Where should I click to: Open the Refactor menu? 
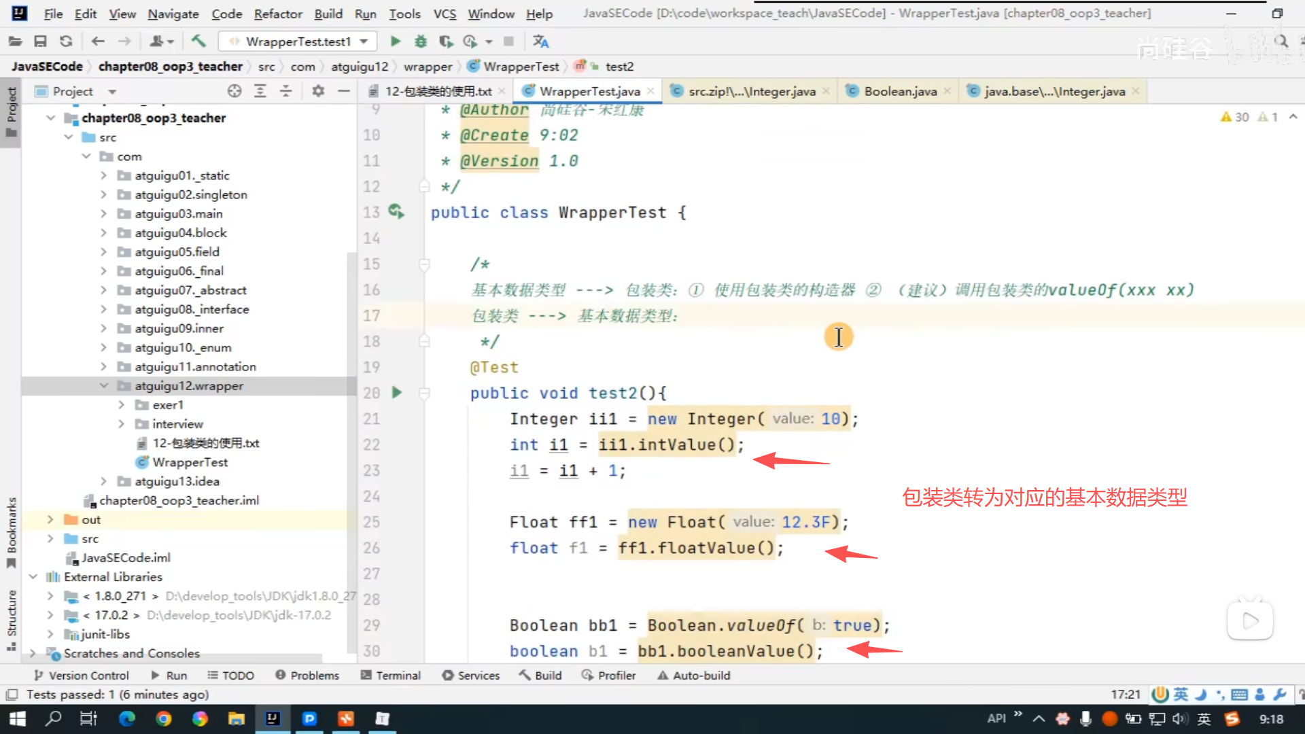pos(277,14)
